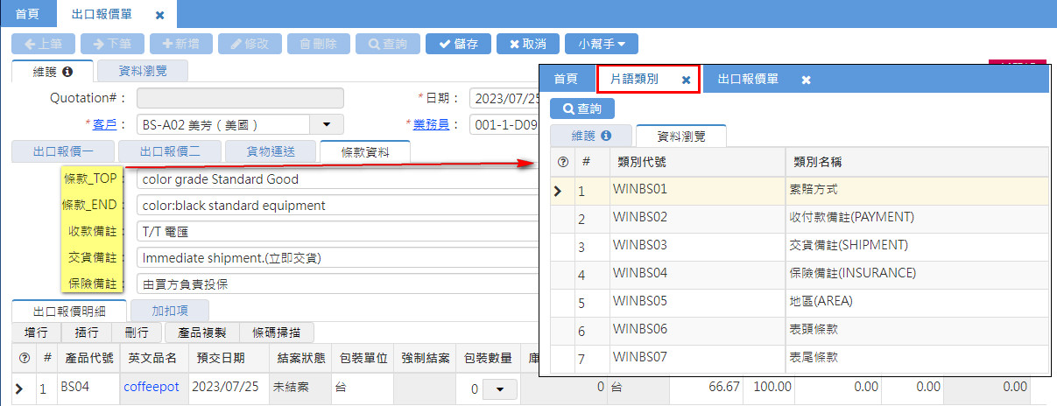Image resolution: width=1057 pixels, height=406 pixels.
Task: Close the 片語類別 tab
Action: [687, 80]
